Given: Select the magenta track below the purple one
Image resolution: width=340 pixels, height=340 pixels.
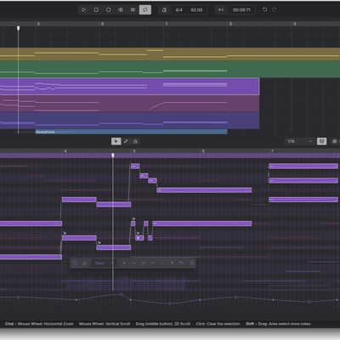Looking at the screenshot, I should pyautogui.click(x=129, y=104).
